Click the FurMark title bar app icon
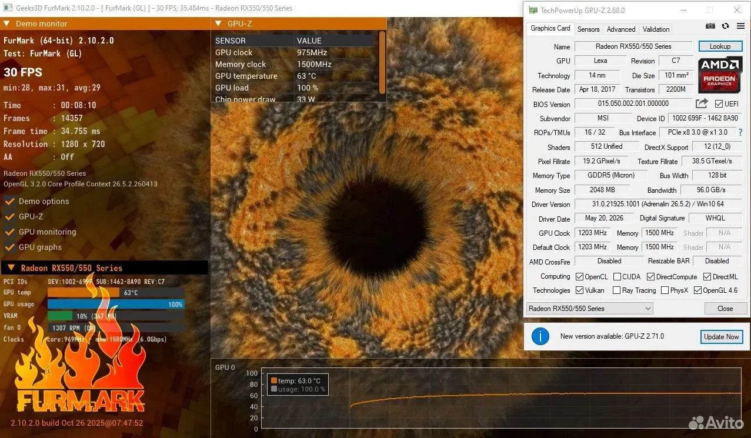This screenshot has height=438, width=751. pyautogui.click(x=8, y=8)
